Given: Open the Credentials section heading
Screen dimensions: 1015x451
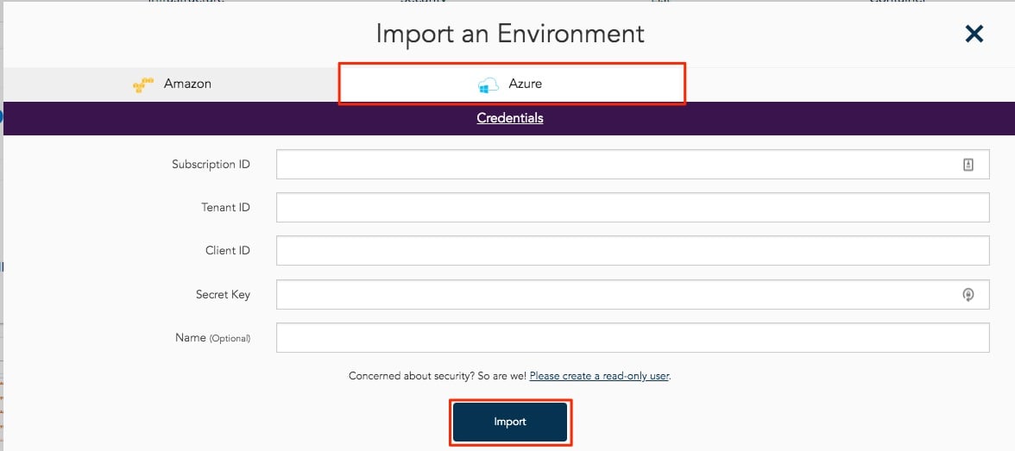Looking at the screenshot, I should [509, 118].
